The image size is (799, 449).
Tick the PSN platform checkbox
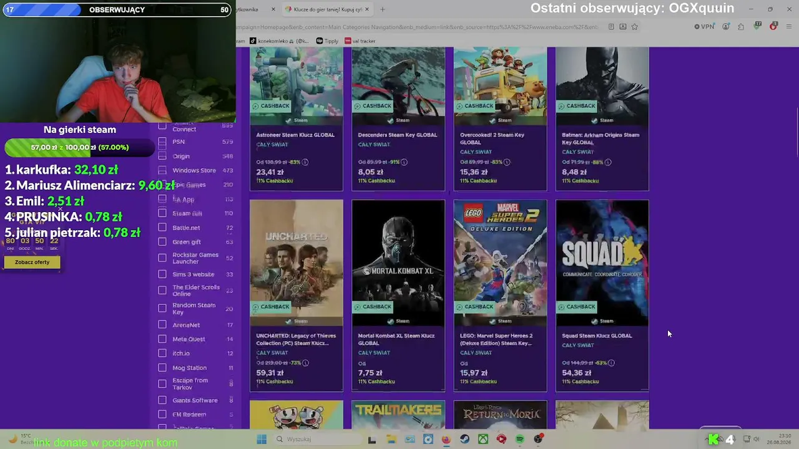[x=162, y=142]
